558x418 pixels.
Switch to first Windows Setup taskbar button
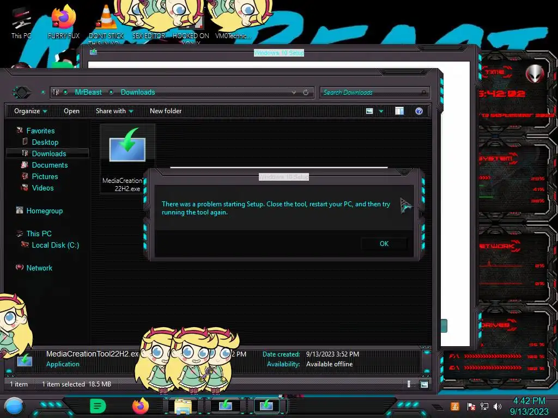(x=225, y=405)
